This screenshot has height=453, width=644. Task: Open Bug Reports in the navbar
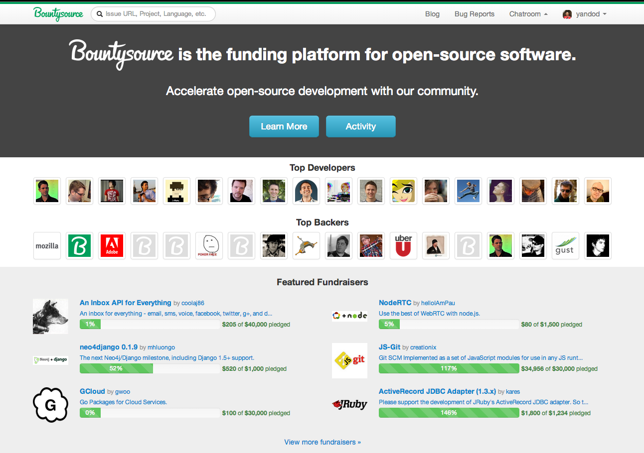474,14
